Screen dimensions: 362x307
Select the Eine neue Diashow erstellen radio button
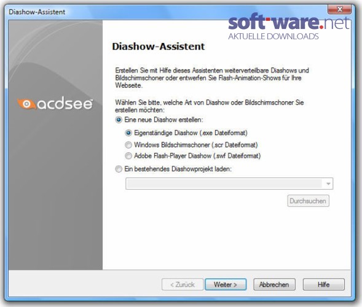119,120
